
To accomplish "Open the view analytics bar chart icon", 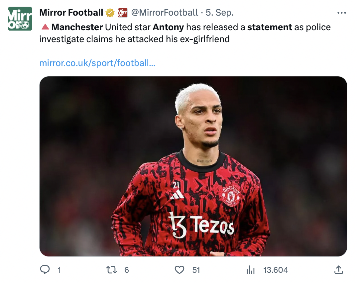I will tap(251, 270).
